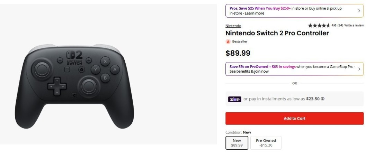This screenshot has width=374, height=160.
Task: Click the Nintendo brand link
Action: 233,26
